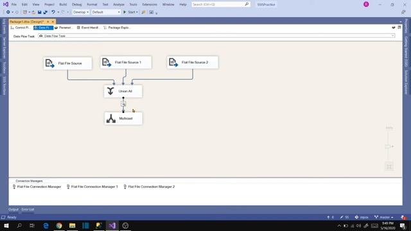The height and width of the screenshot is (231, 411).
Task: Open the Server Explorer side panel
Action: coord(4,47)
